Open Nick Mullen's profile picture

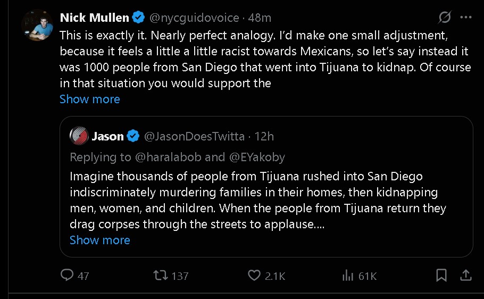click(37, 26)
